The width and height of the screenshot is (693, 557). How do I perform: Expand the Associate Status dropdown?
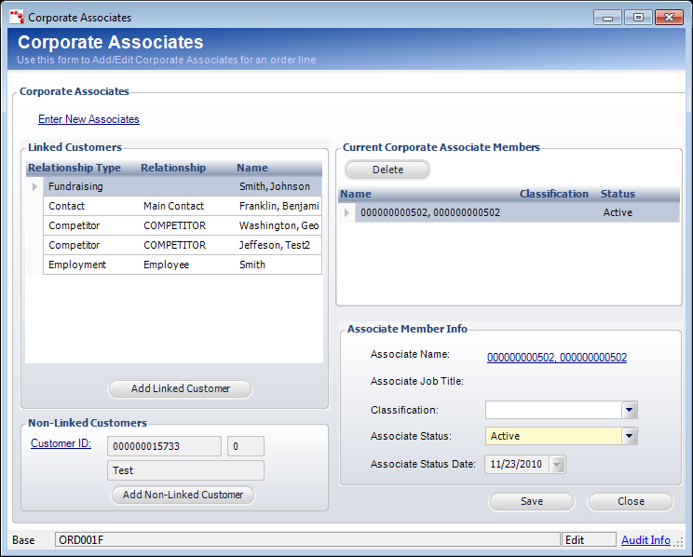(x=630, y=436)
